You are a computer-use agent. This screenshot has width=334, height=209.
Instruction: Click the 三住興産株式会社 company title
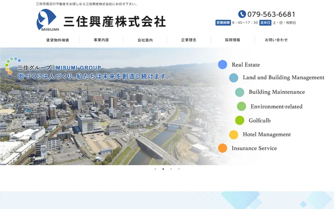(x=115, y=22)
